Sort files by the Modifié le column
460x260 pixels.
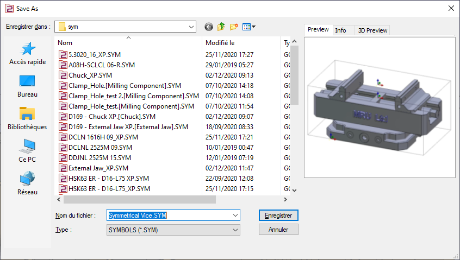239,42
